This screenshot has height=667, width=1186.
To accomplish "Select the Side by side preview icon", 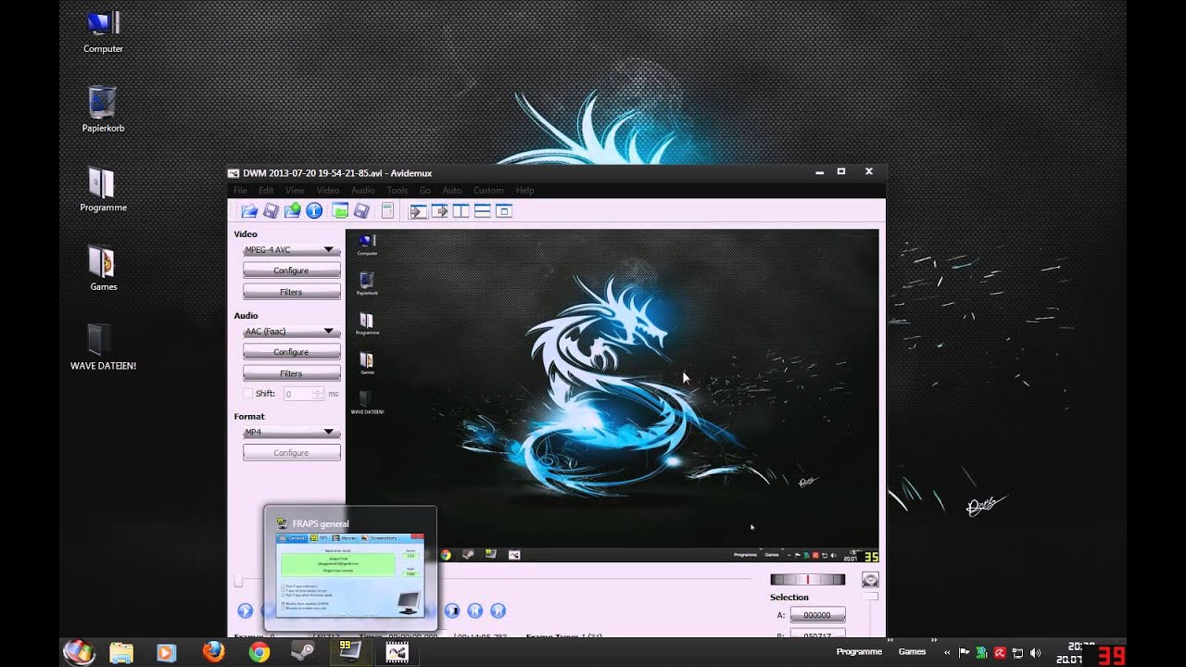I will click(x=461, y=211).
